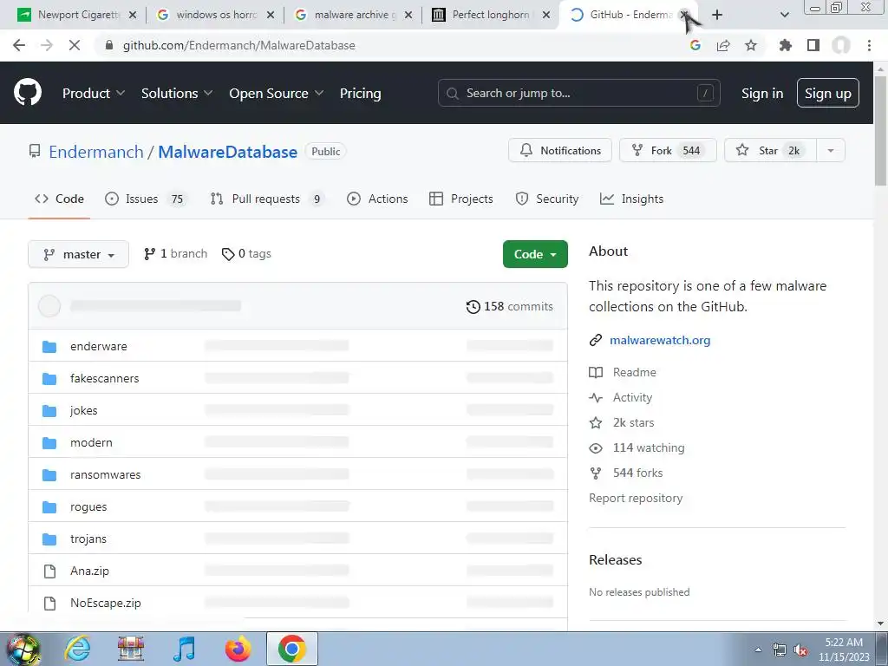The height and width of the screenshot is (666, 888).
Task: Click the site lock padlock icon
Action: click(x=109, y=45)
